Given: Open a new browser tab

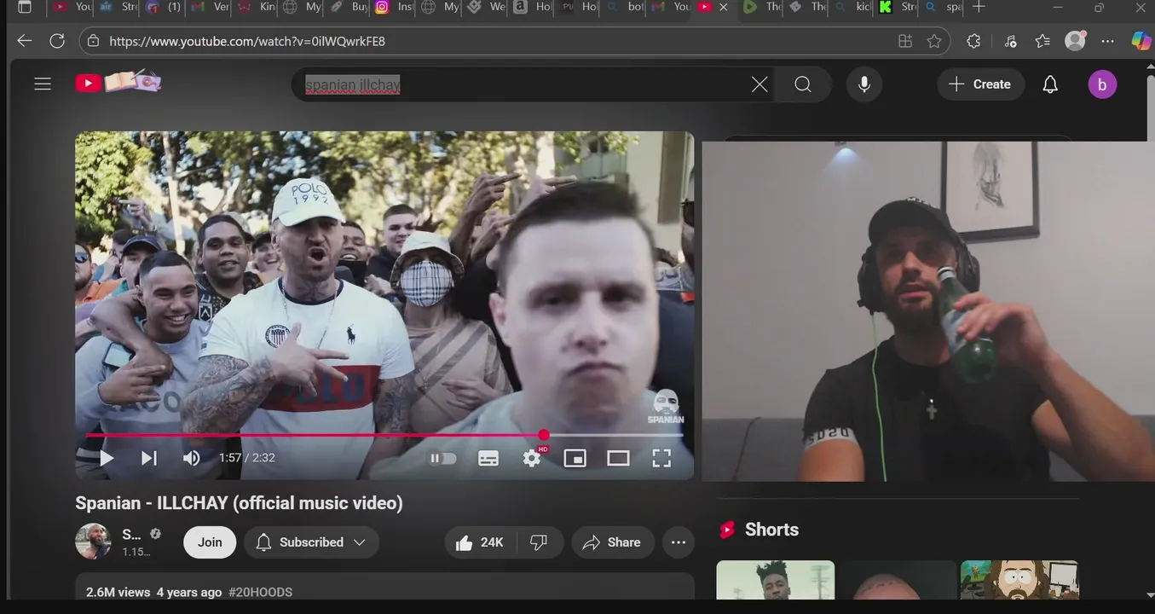Looking at the screenshot, I should click(x=979, y=7).
